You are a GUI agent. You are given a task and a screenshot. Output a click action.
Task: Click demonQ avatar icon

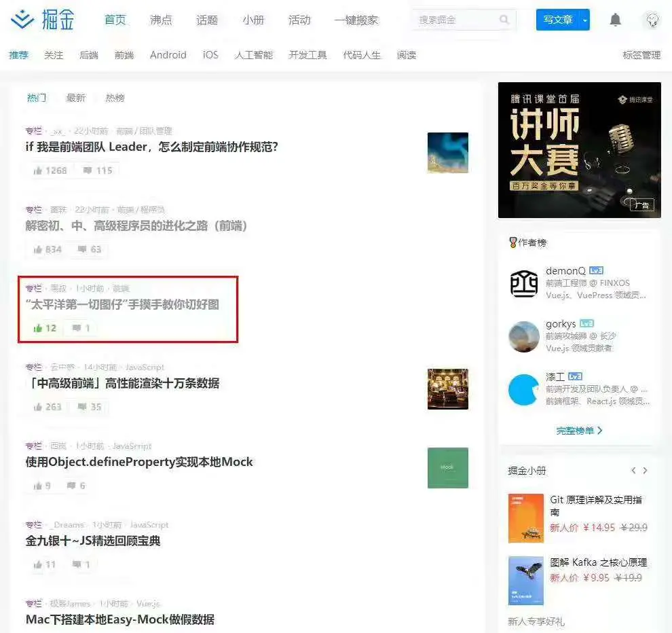coord(524,283)
